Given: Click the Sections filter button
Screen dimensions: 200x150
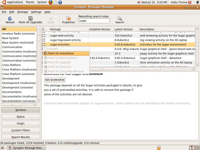Looking at the screenshot, I should coord(21,110).
